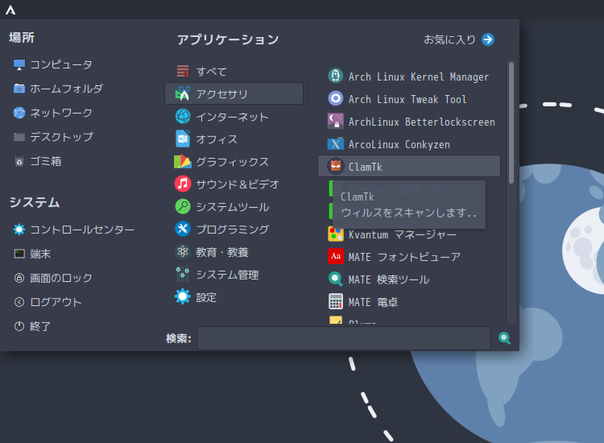This screenshot has height=443, width=604.
Task: Launch the ClamTk antivirus icon
Action: (336, 167)
